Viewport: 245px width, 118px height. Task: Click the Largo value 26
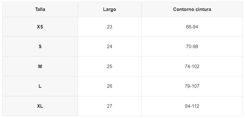(109, 86)
